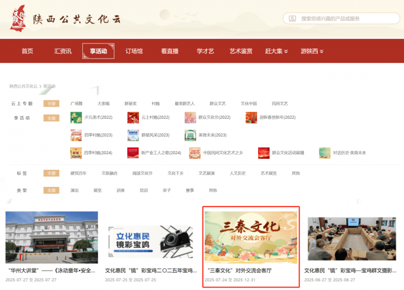Open the 三秦文化 对外交流会客厅 thumbnail
Viewport: 404px width, 290px height.
point(251,237)
